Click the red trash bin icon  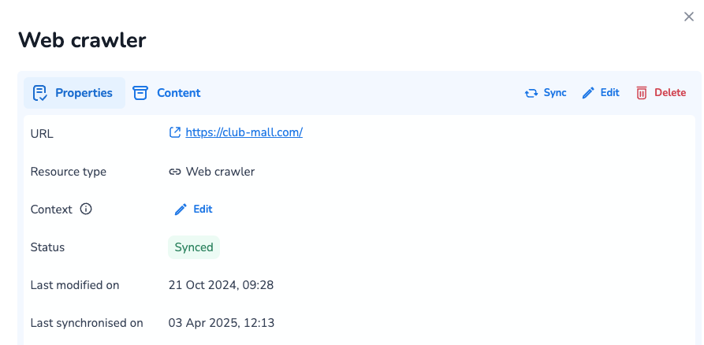tap(642, 93)
